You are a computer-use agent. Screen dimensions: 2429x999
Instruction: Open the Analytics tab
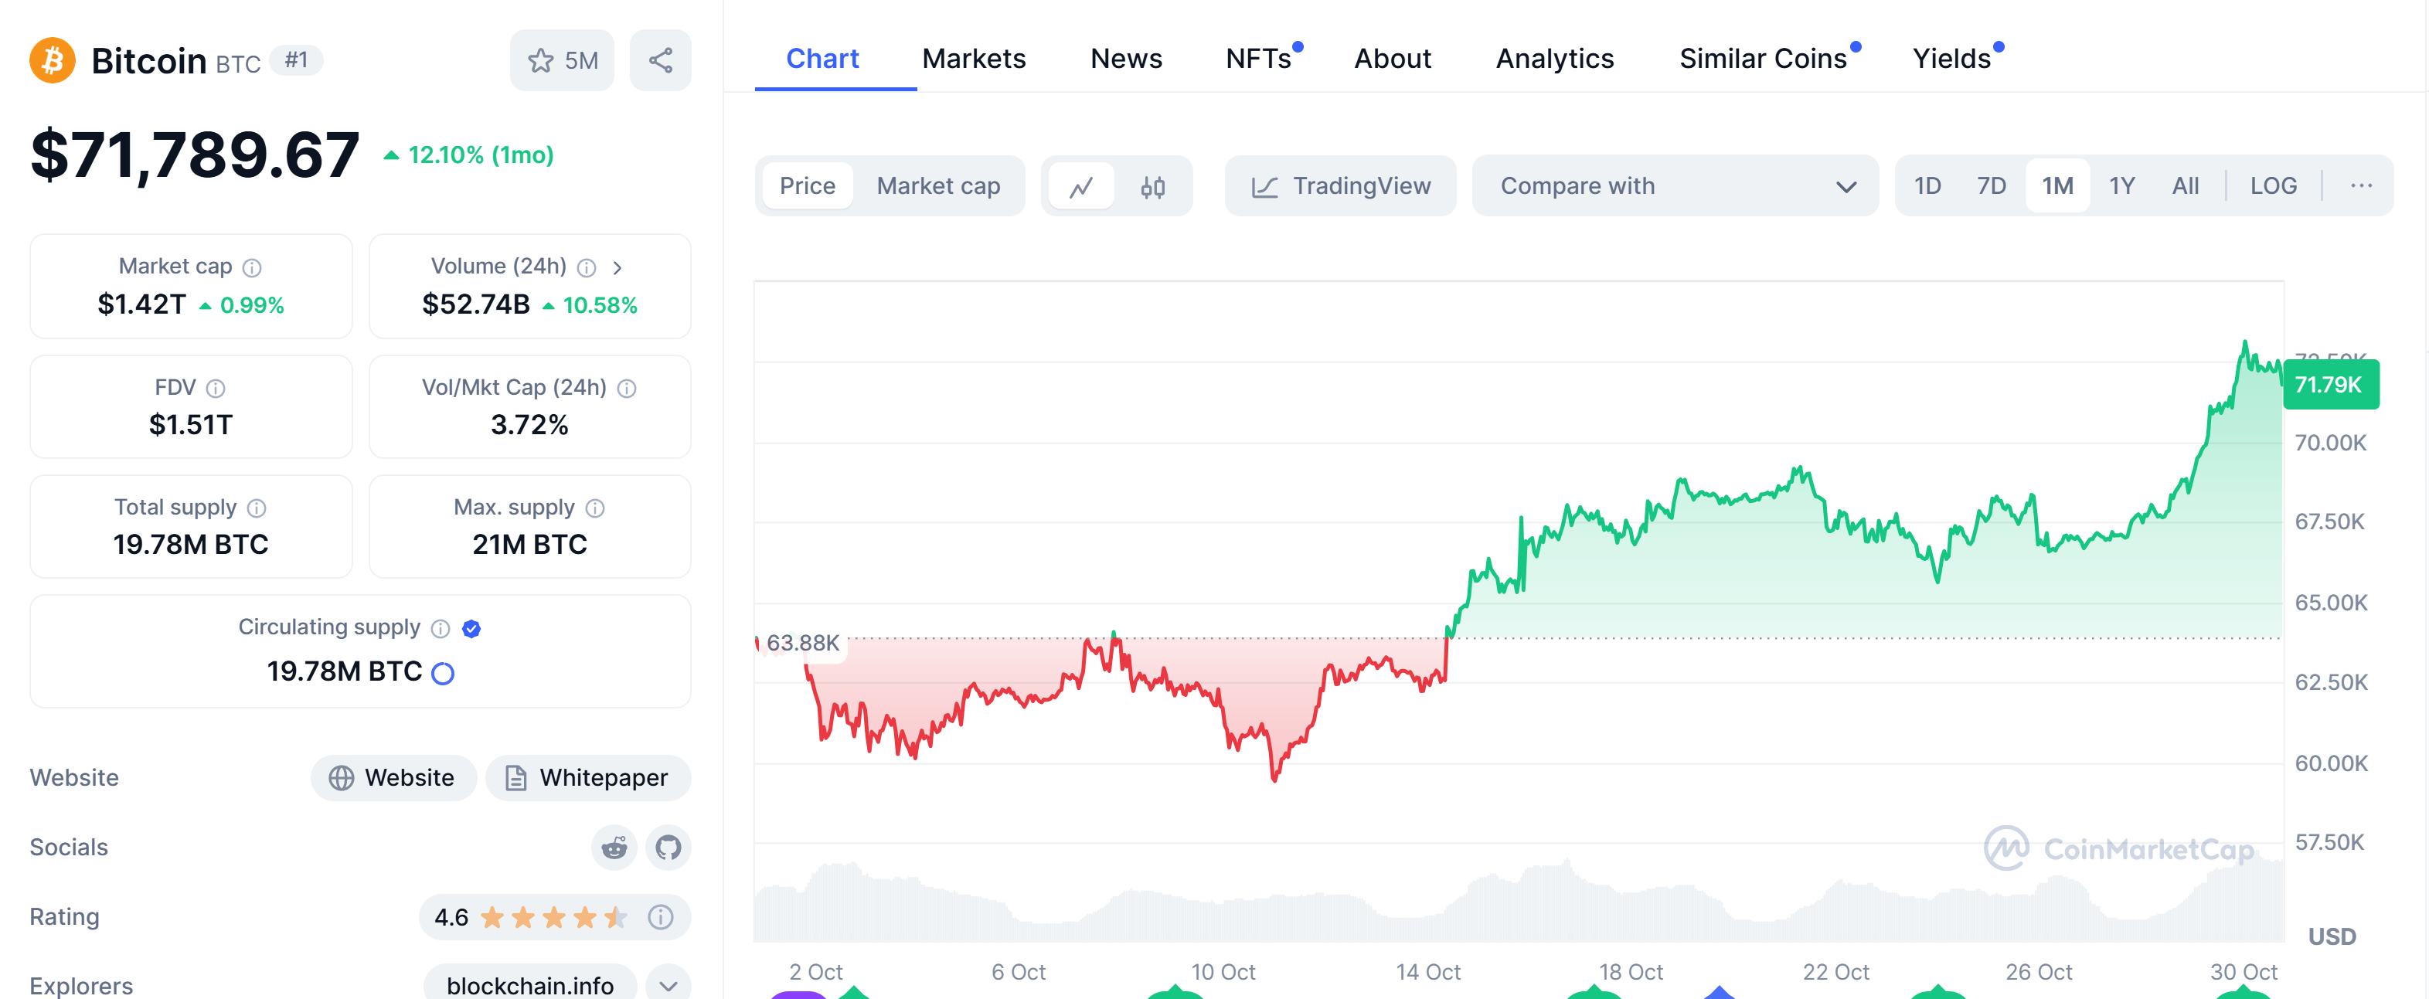coord(1554,59)
